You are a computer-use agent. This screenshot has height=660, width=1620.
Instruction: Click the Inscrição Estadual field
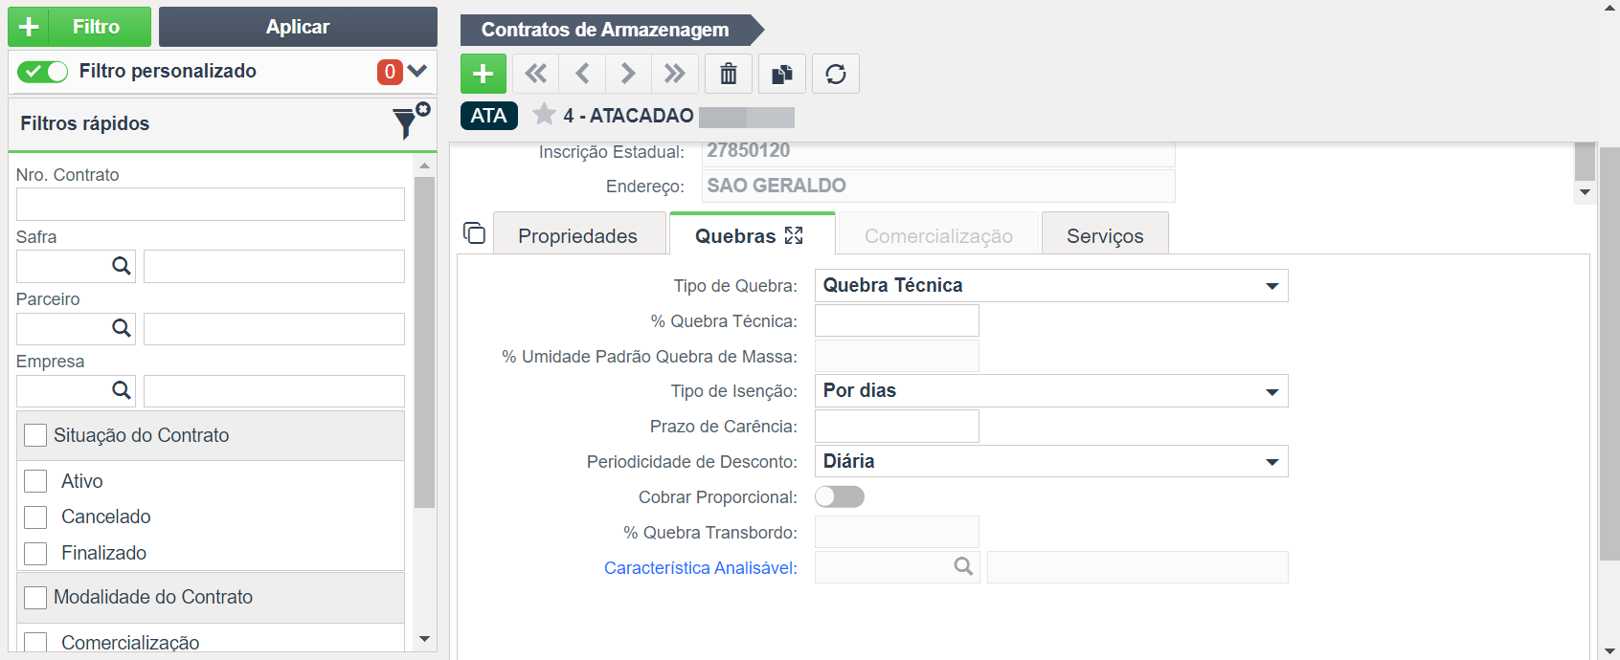(x=938, y=153)
